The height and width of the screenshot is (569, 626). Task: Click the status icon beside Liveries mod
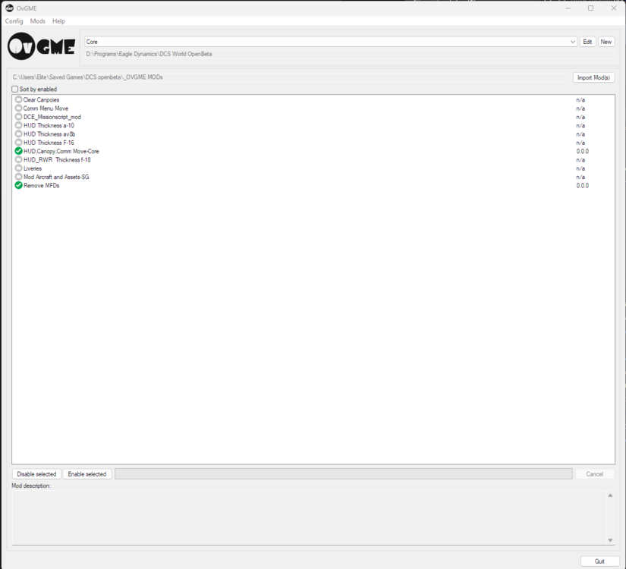pos(17,168)
